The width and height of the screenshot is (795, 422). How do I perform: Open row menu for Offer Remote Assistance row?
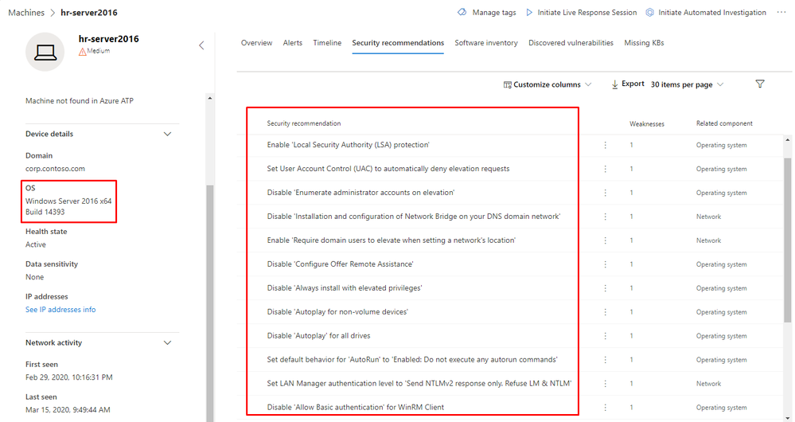[605, 264]
